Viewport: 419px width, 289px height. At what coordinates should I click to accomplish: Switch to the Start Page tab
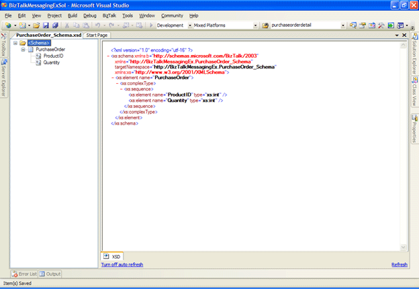tap(97, 36)
